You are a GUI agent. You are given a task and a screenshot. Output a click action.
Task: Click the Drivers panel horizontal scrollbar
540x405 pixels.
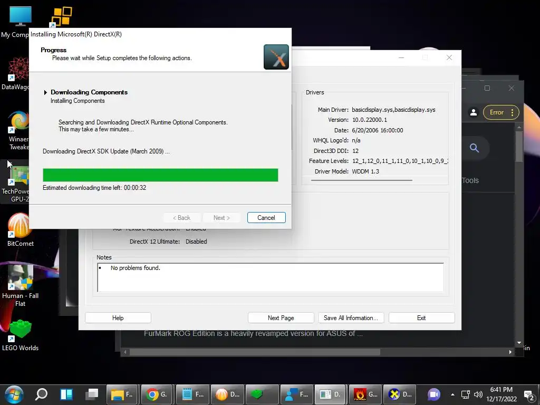361,180
